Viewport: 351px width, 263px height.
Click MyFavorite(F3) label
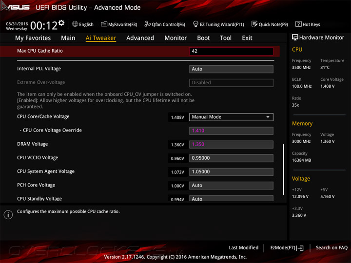click(123, 24)
